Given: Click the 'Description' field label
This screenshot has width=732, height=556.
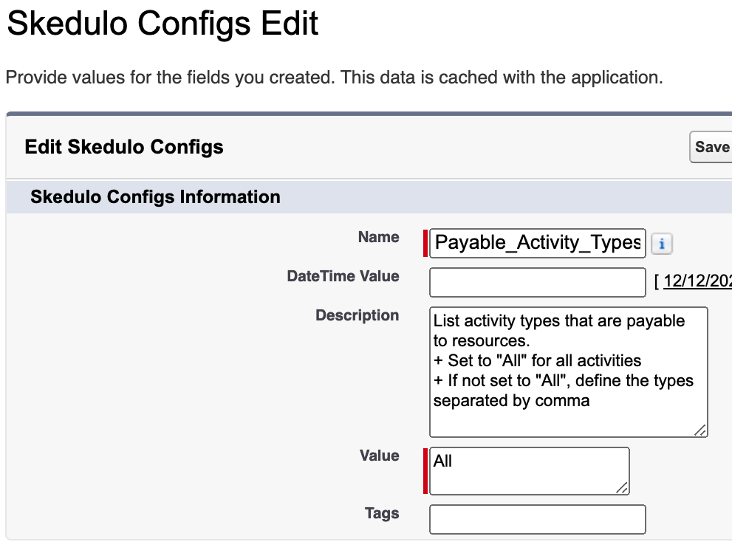Looking at the screenshot, I should pos(358,315).
